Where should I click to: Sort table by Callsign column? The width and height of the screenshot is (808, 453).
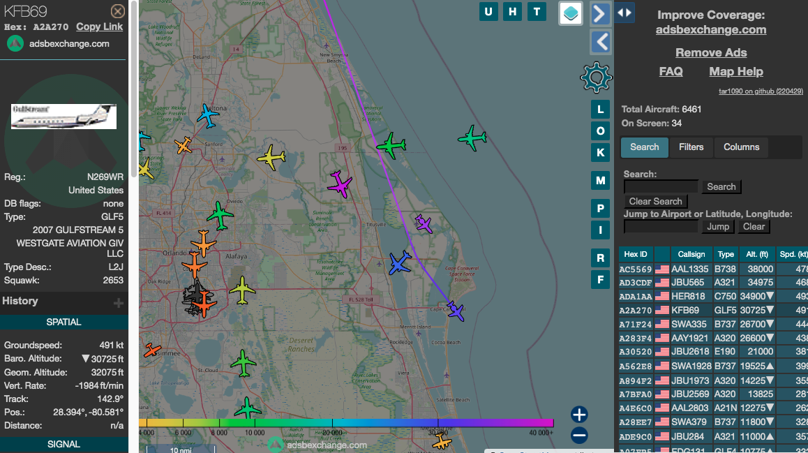[x=691, y=254]
